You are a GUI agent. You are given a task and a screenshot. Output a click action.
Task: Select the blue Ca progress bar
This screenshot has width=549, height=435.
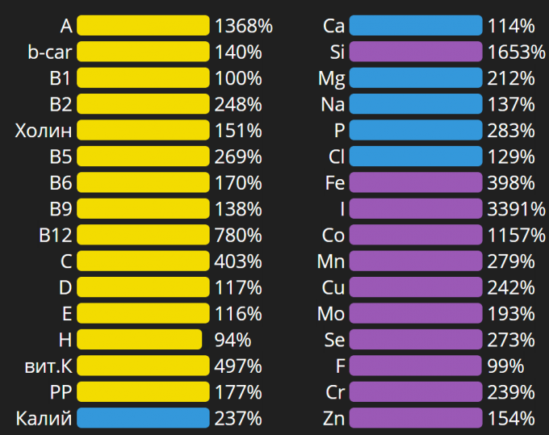tap(416, 26)
